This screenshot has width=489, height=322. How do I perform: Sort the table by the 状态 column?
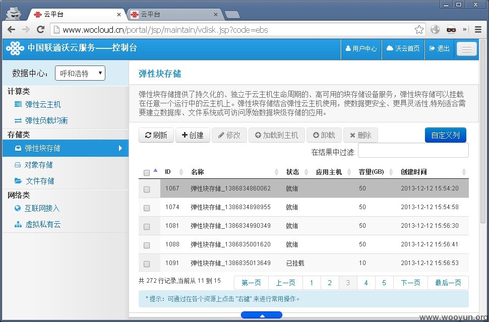[x=297, y=172]
